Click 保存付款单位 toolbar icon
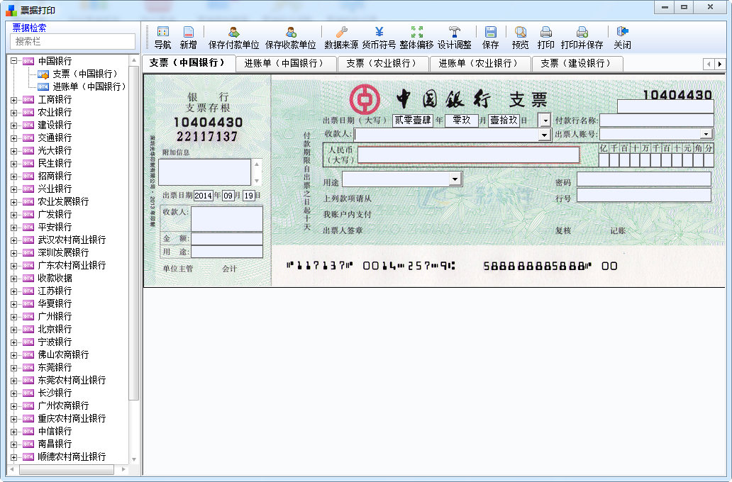This screenshot has height=482, width=732. (233, 38)
